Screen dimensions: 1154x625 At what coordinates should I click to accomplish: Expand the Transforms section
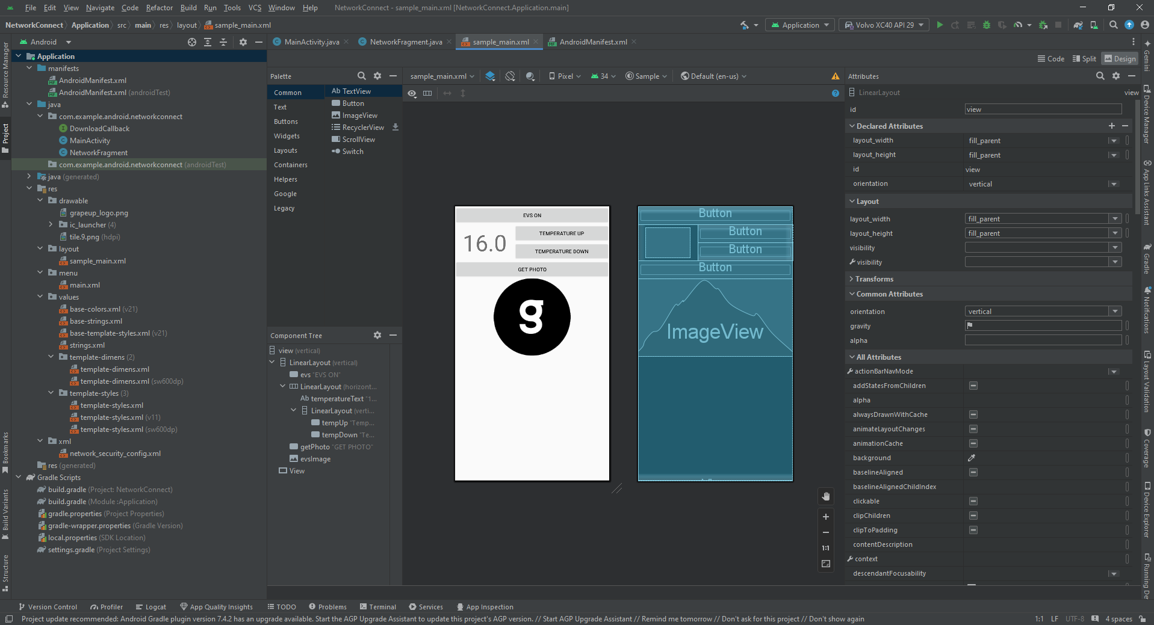point(851,279)
